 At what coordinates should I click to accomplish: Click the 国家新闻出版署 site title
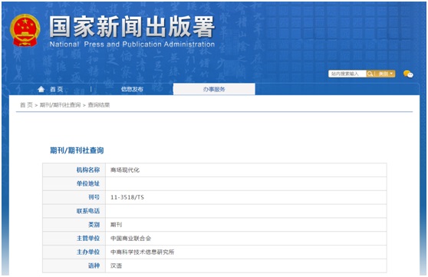(132, 27)
